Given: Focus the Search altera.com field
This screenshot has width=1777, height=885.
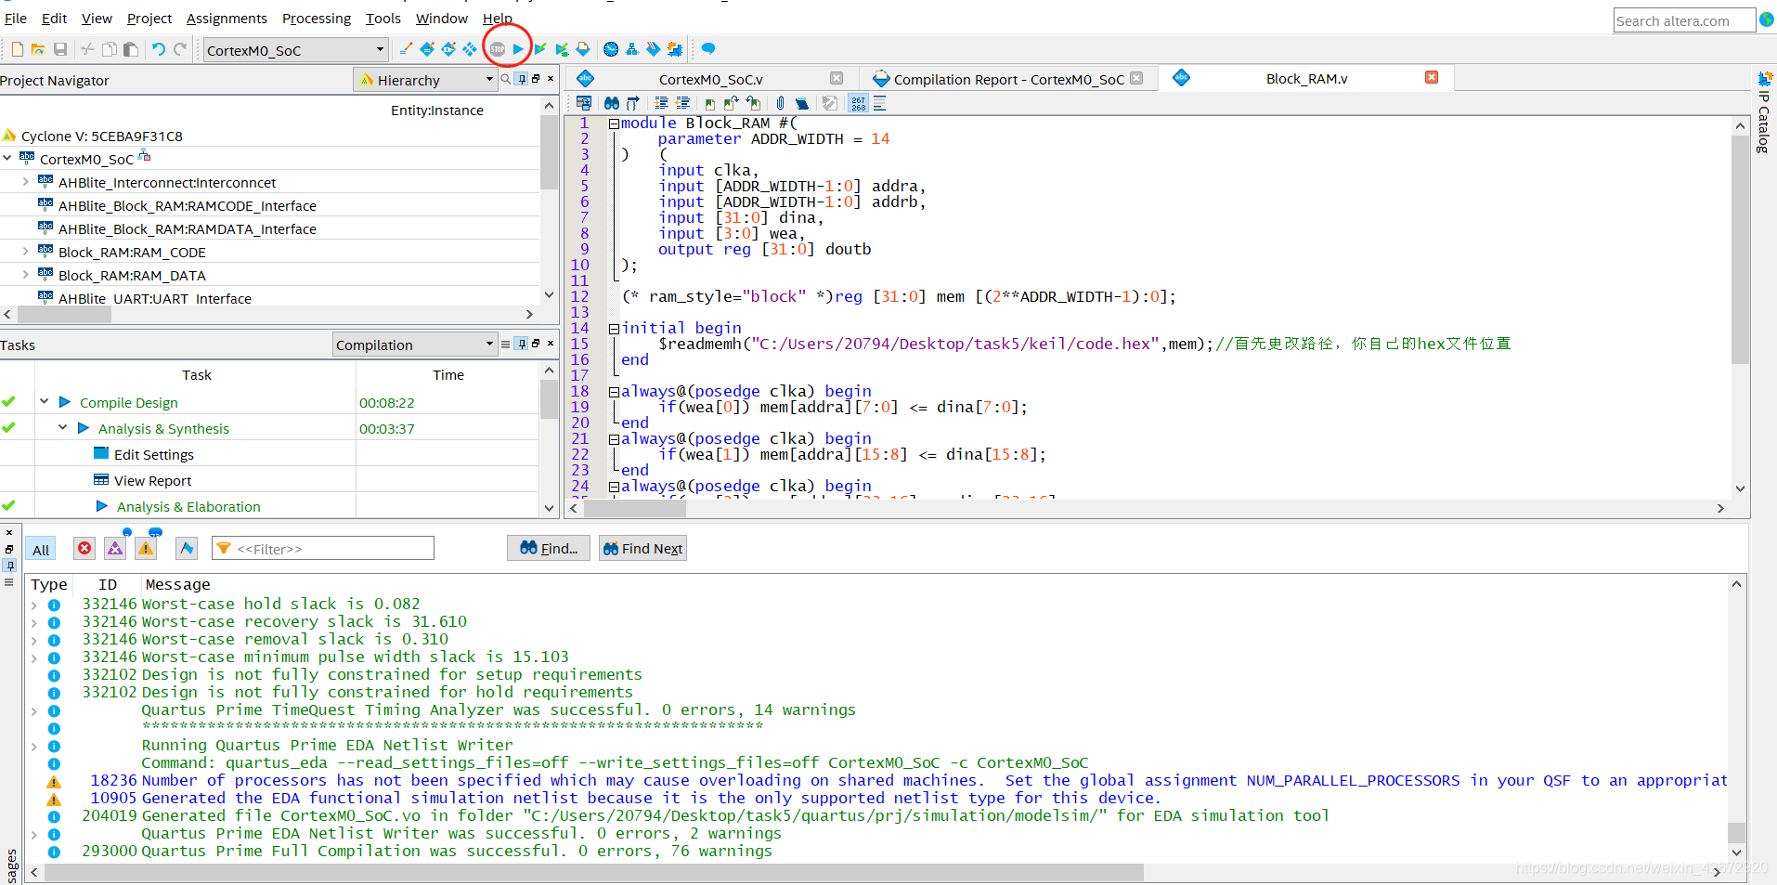Looking at the screenshot, I should coord(1684,20).
